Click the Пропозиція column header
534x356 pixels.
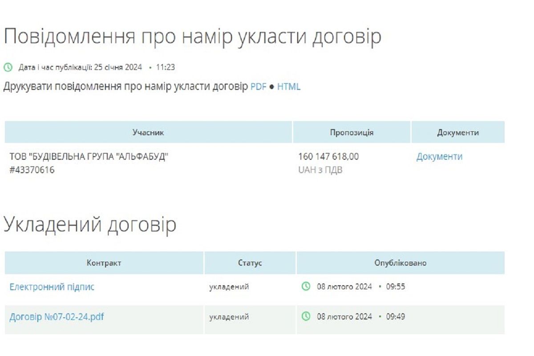click(x=351, y=132)
